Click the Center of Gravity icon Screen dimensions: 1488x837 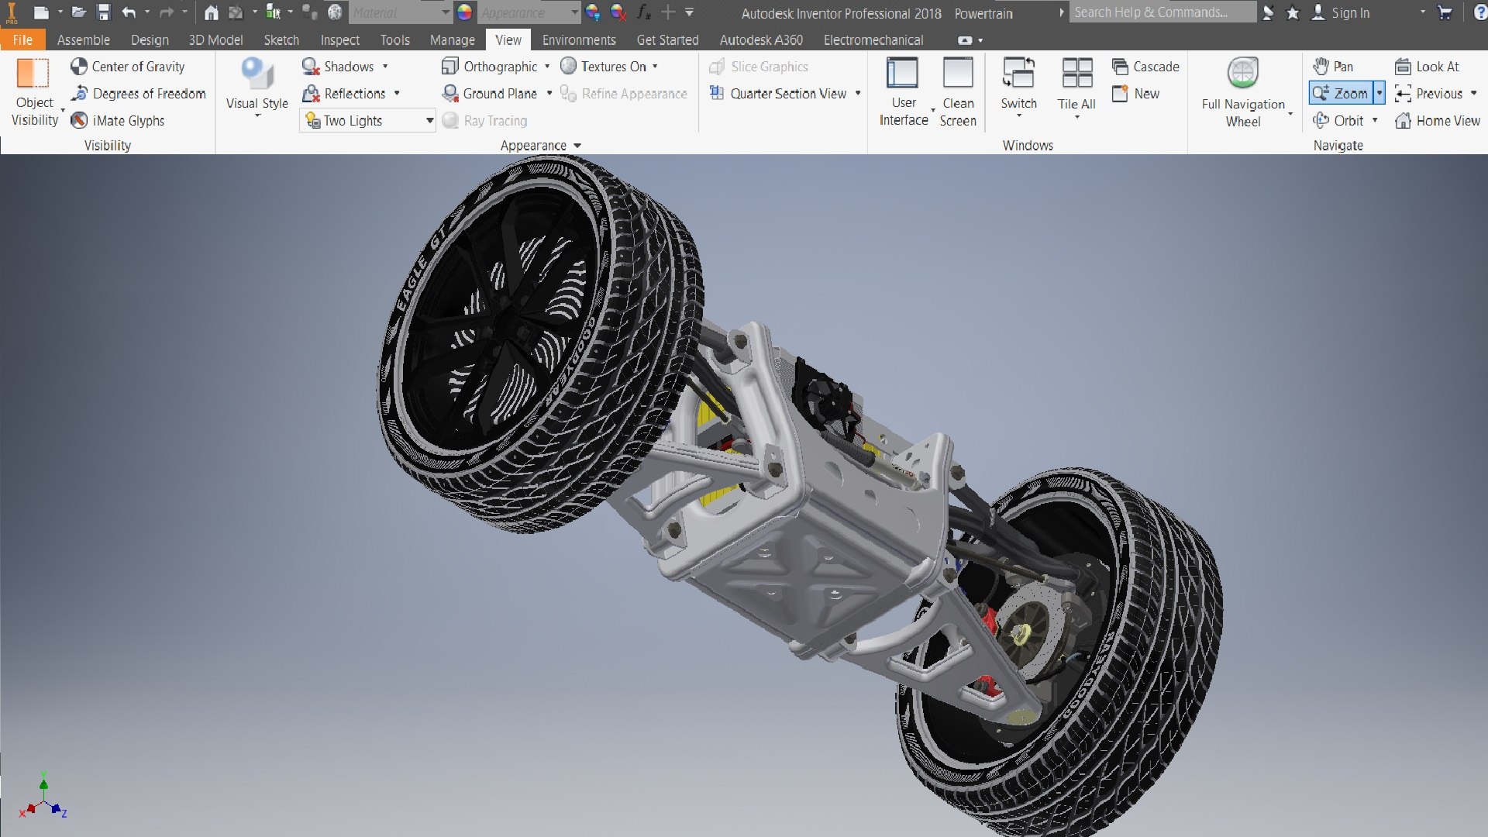(x=78, y=67)
